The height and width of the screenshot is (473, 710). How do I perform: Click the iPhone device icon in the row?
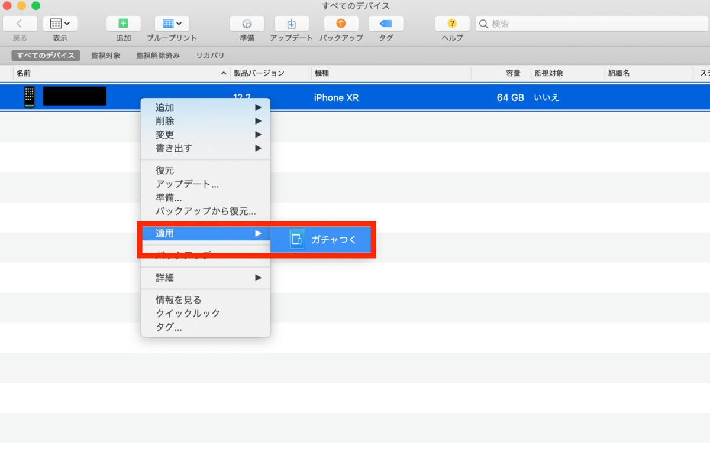point(29,97)
